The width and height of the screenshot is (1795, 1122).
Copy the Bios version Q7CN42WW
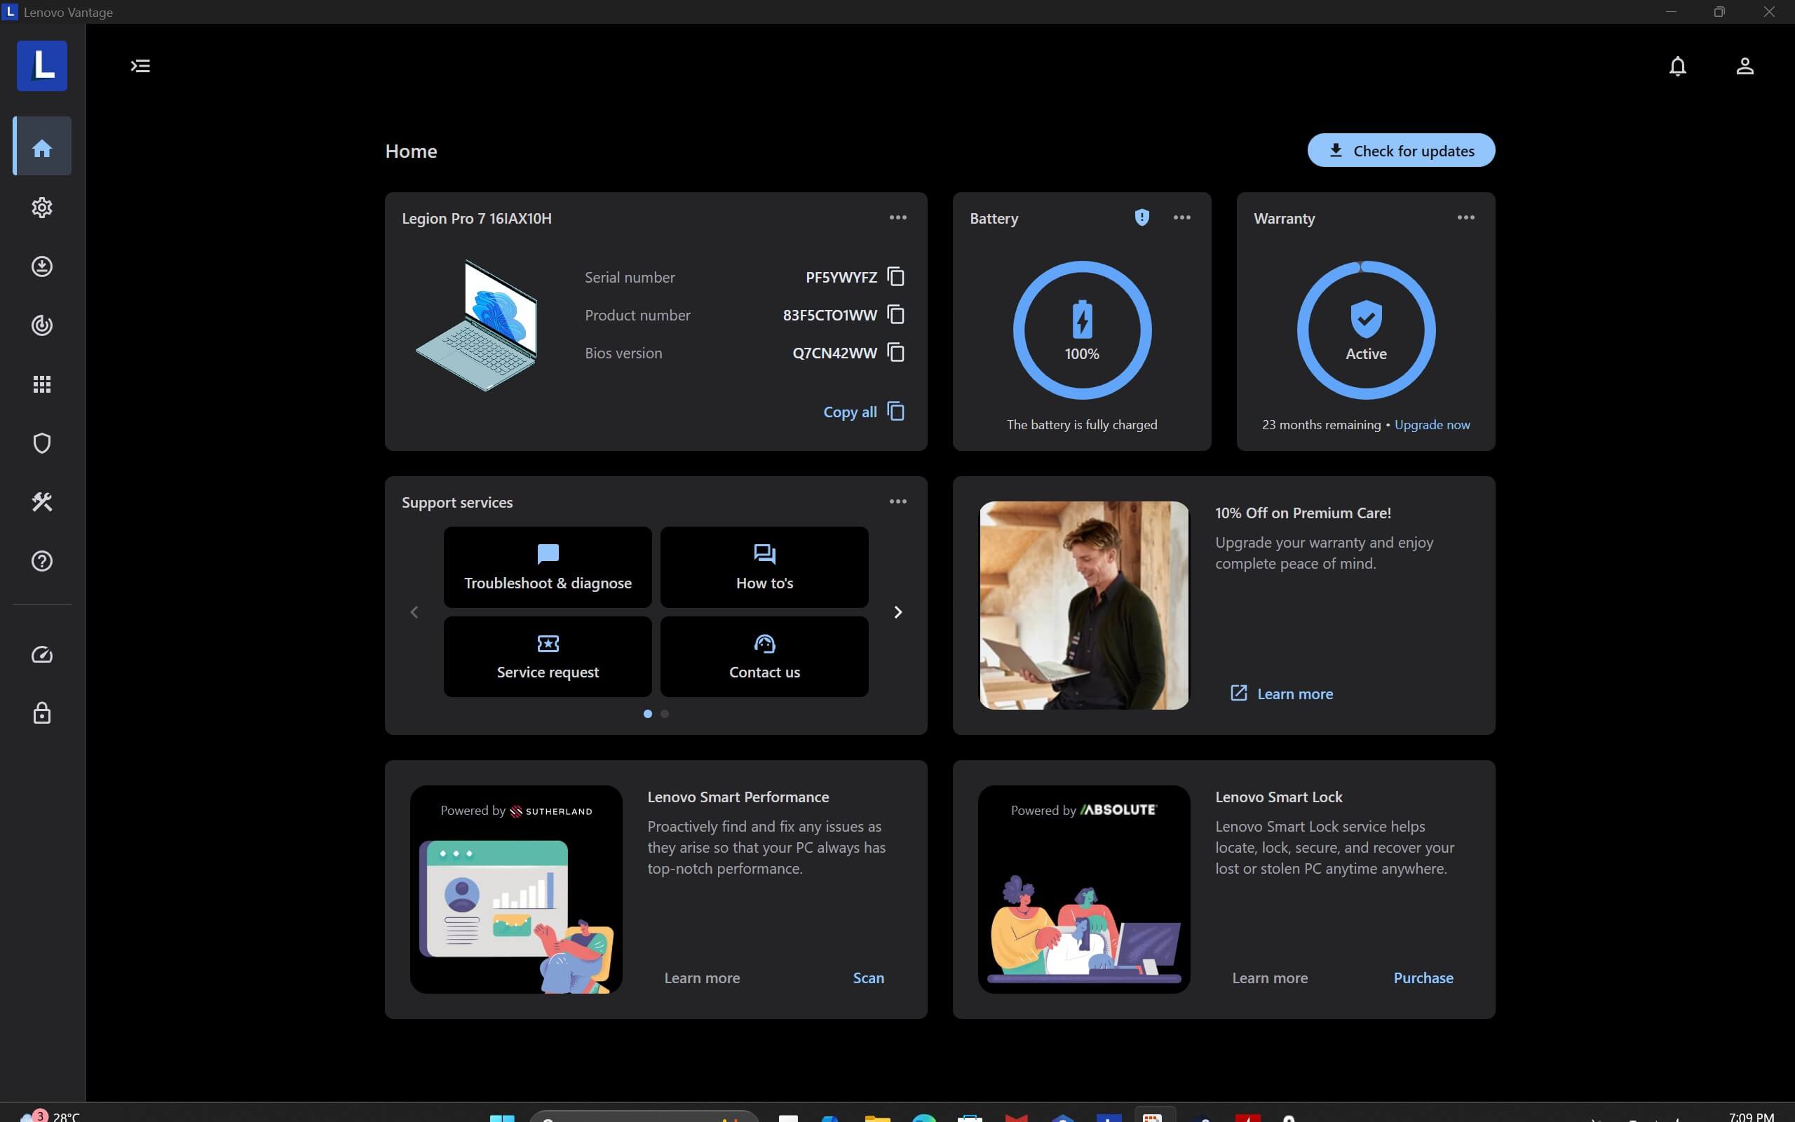(896, 353)
